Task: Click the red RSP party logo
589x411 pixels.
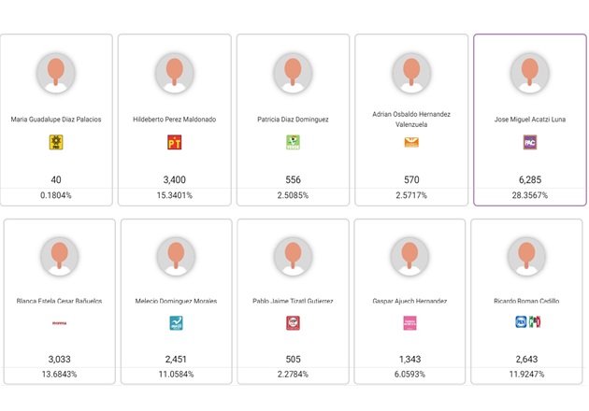Action: click(x=293, y=323)
